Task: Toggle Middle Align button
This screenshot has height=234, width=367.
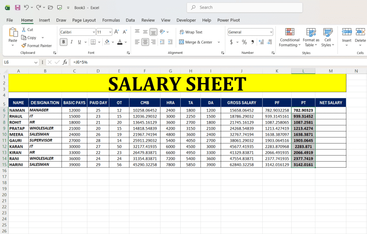Action: click(x=145, y=32)
